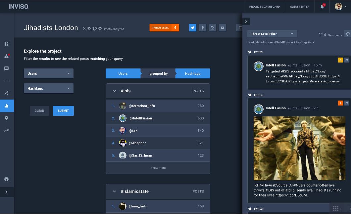Go to Projects Dashboard

(x=264, y=7)
